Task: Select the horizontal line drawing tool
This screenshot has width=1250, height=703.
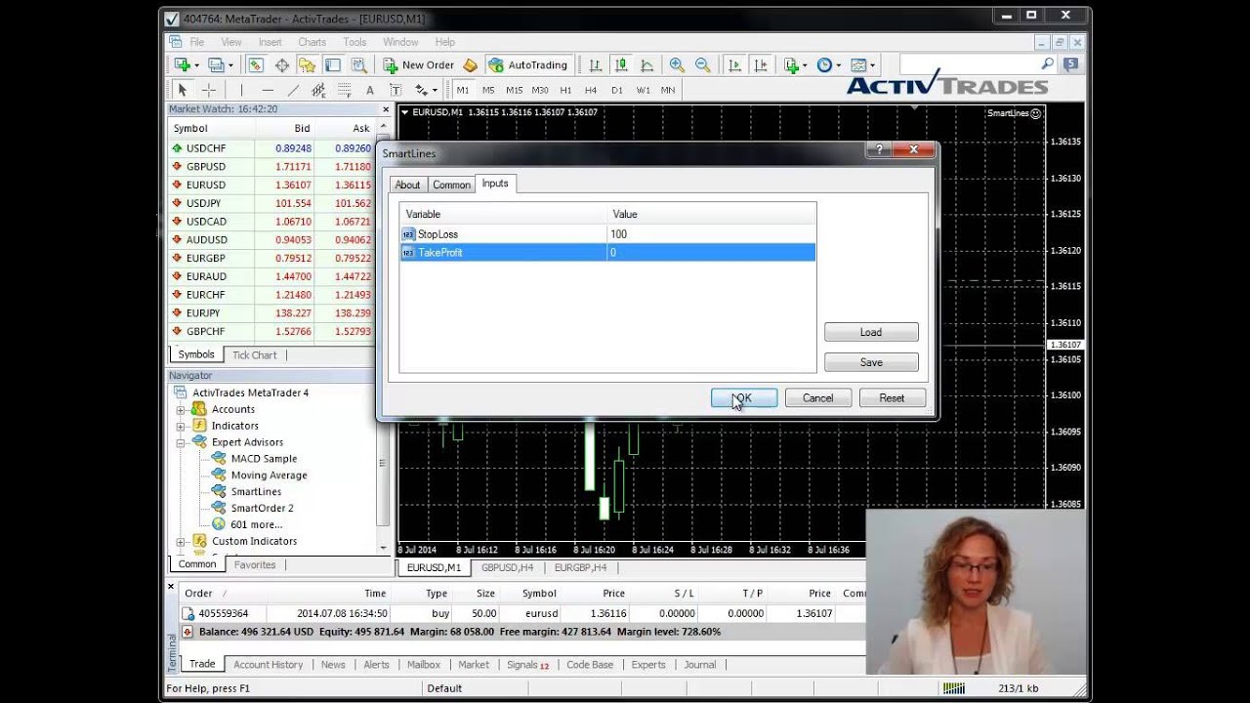Action: [x=268, y=90]
